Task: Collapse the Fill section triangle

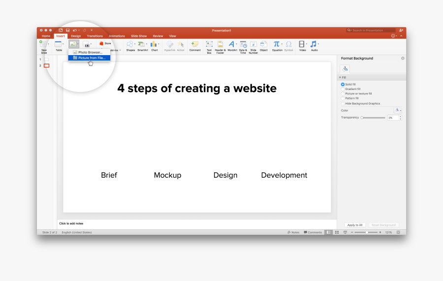Action: (340, 77)
